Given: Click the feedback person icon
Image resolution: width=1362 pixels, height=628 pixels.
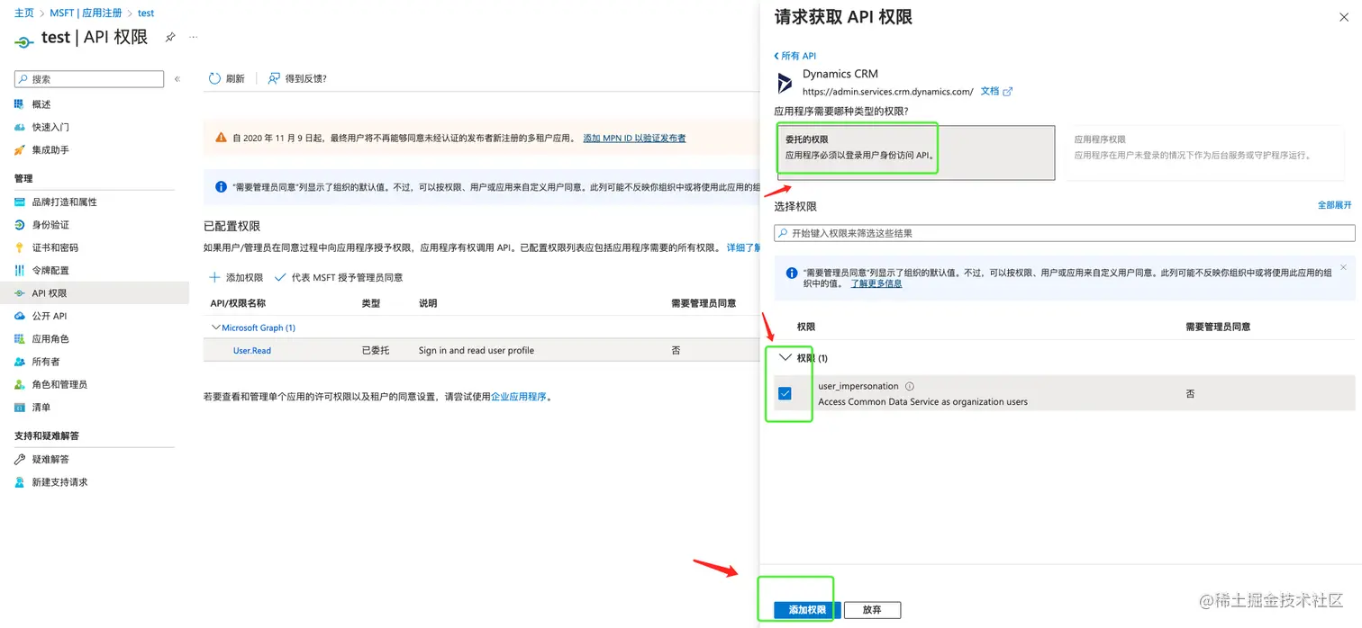Looking at the screenshot, I should coord(274,79).
